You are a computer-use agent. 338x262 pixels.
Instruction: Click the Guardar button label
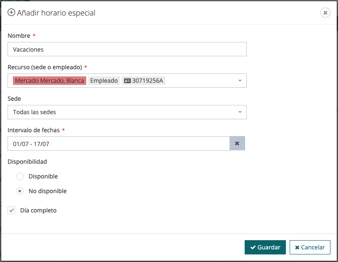[269, 247]
